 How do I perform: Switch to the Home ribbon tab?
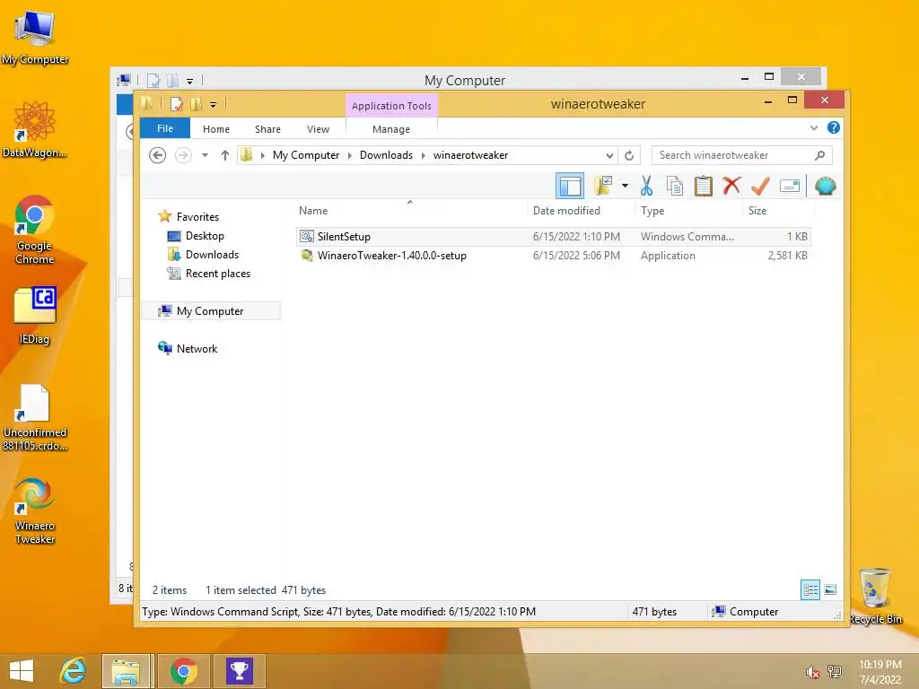tap(216, 129)
